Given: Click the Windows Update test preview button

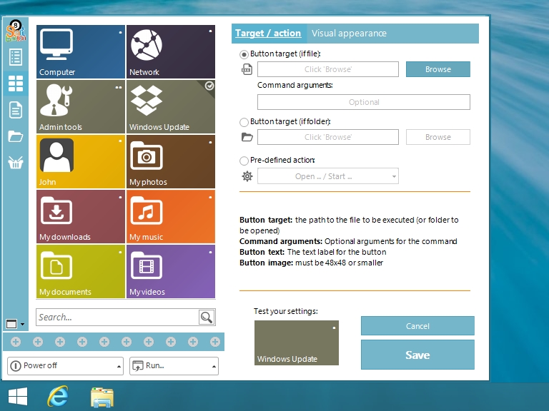Looking at the screenshot, I should pos(297,342).
